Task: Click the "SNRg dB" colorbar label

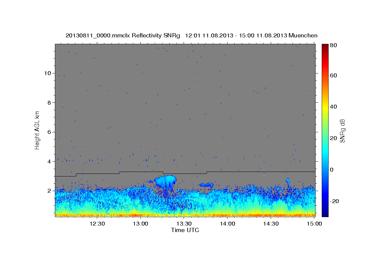Action: tap(342, 130)
